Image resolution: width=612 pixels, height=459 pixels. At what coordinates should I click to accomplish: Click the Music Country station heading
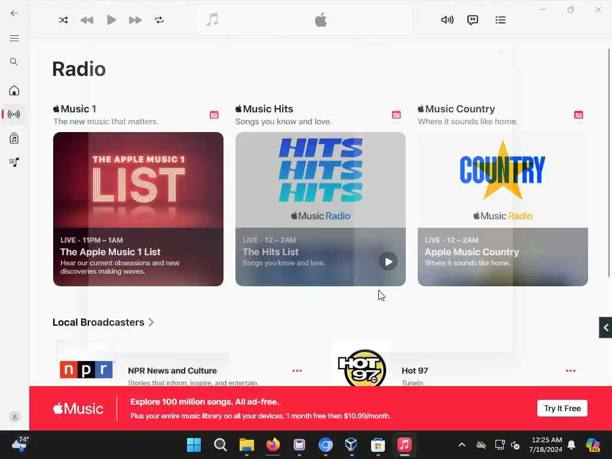coord(456,109)
